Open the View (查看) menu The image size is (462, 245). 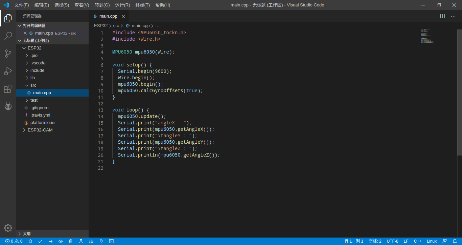click(x=82, y=5)
